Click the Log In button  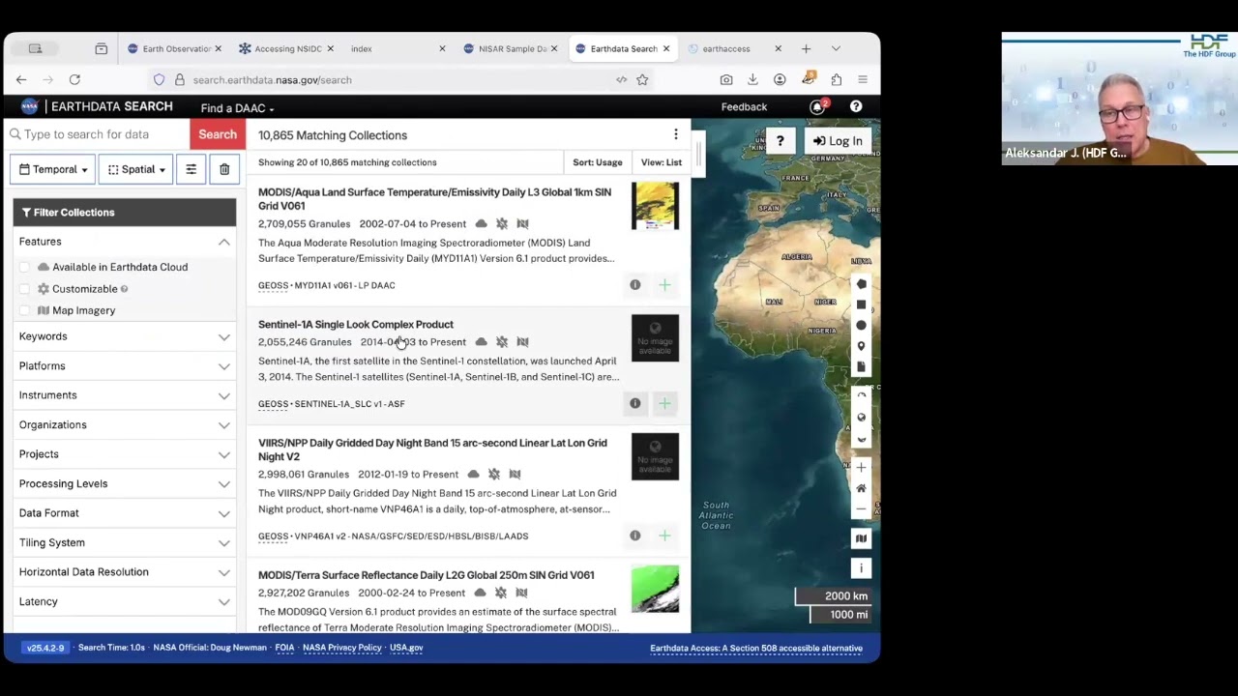[x=838, y=141]
